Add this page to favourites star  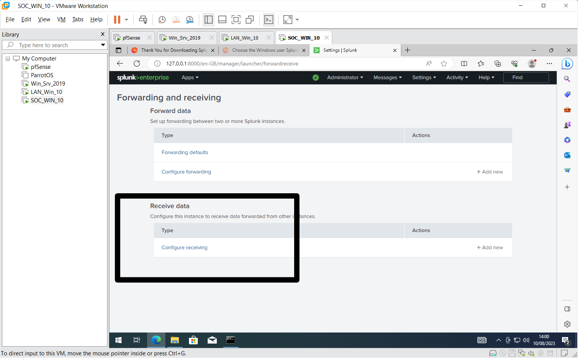444,64
